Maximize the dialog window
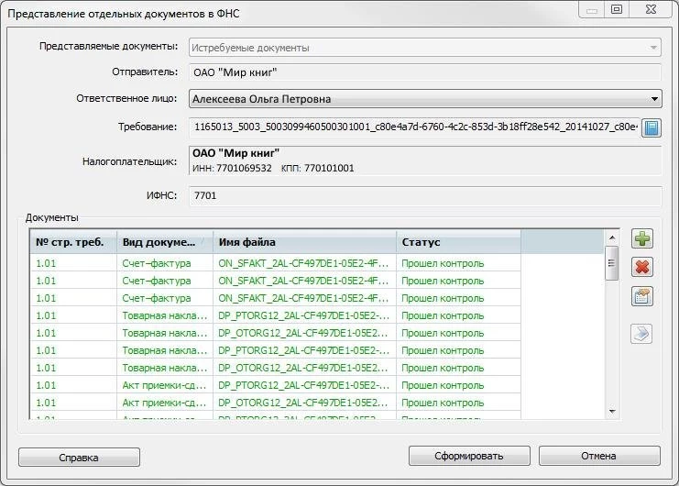Image resolution: width=679 pixels, height=486 pixels. [617, 9]
